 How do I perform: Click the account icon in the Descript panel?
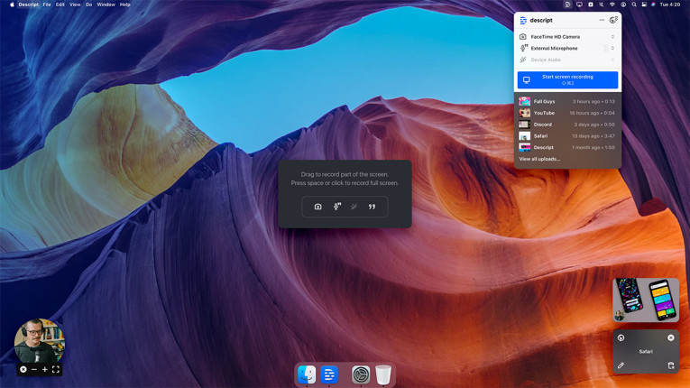tap(613, 20)
